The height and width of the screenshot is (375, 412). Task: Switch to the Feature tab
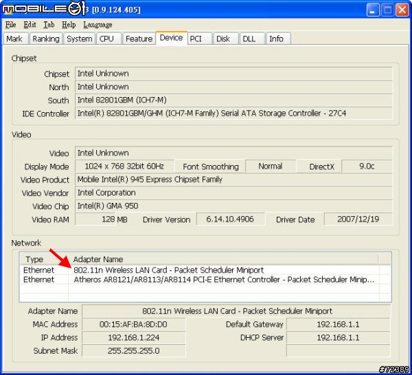tap(139, 39)
